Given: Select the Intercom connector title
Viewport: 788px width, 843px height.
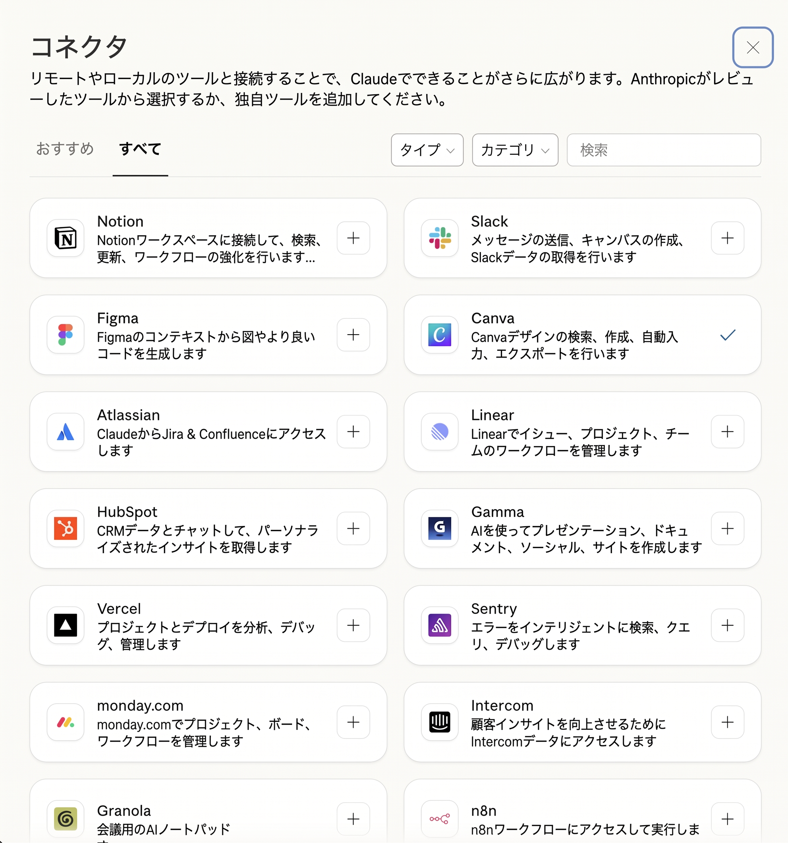Looking at the screenshot, I should point(502,706).
